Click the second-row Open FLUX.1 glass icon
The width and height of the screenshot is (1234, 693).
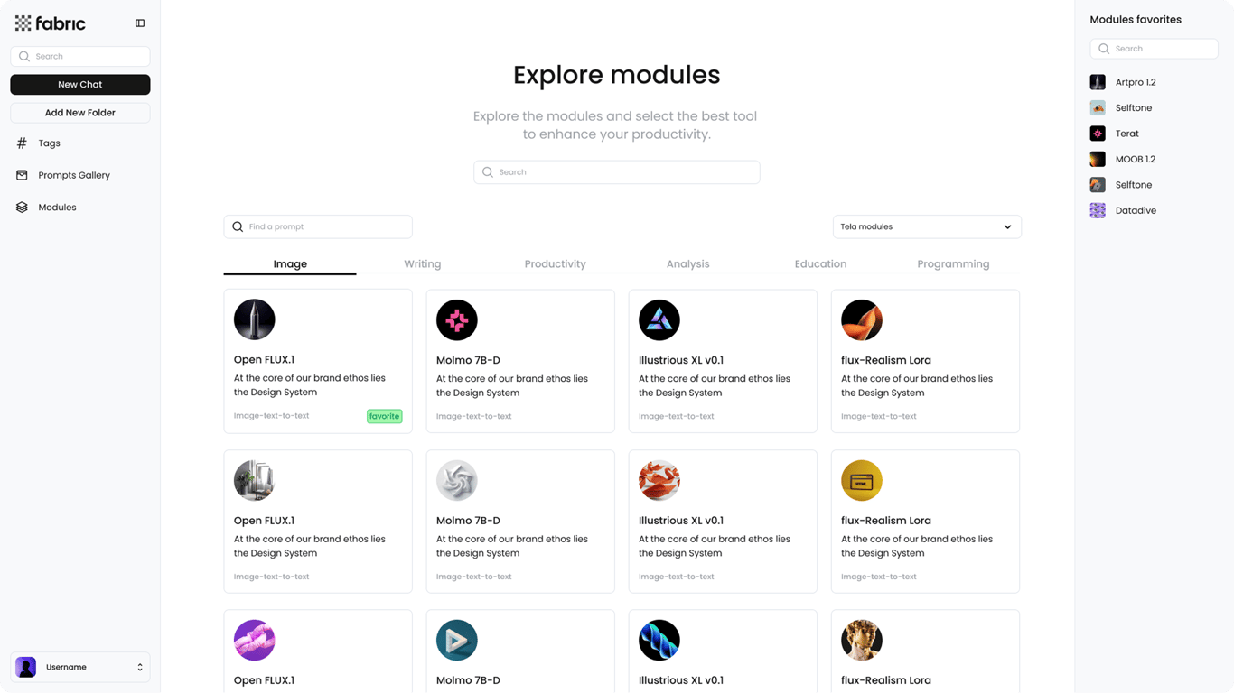255,480
